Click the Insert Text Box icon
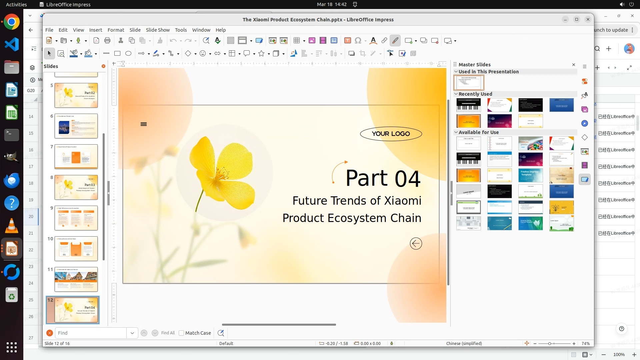640x360 pixels. coord(348,41)
